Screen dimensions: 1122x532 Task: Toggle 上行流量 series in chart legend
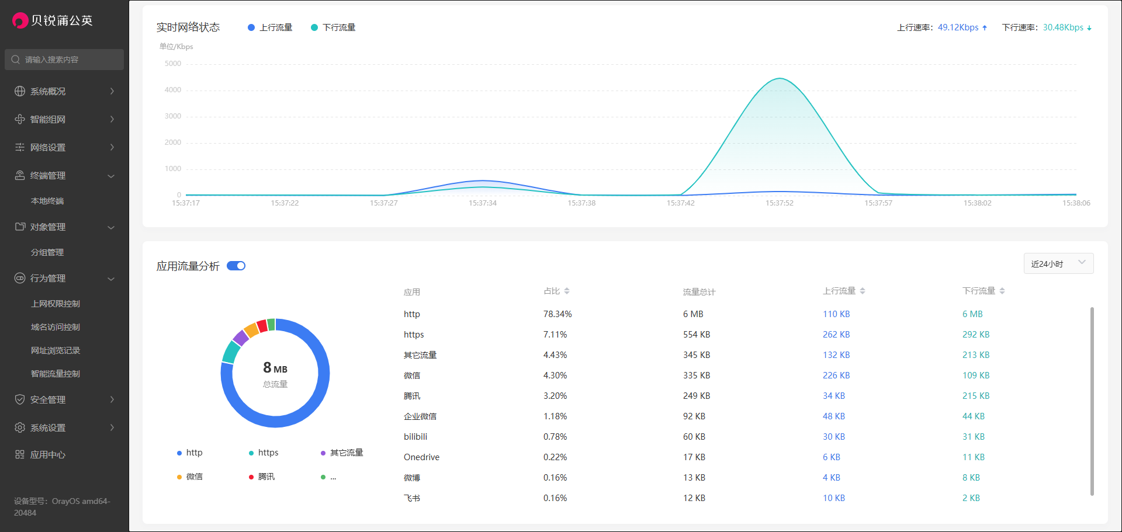[x=270, y=27]
